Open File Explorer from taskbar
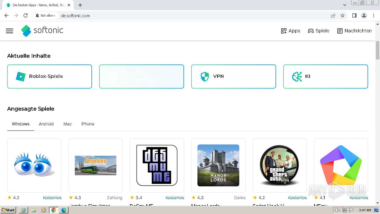 tap(34, 210)
